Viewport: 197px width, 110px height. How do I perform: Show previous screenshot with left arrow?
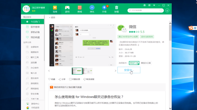[49, 71]
